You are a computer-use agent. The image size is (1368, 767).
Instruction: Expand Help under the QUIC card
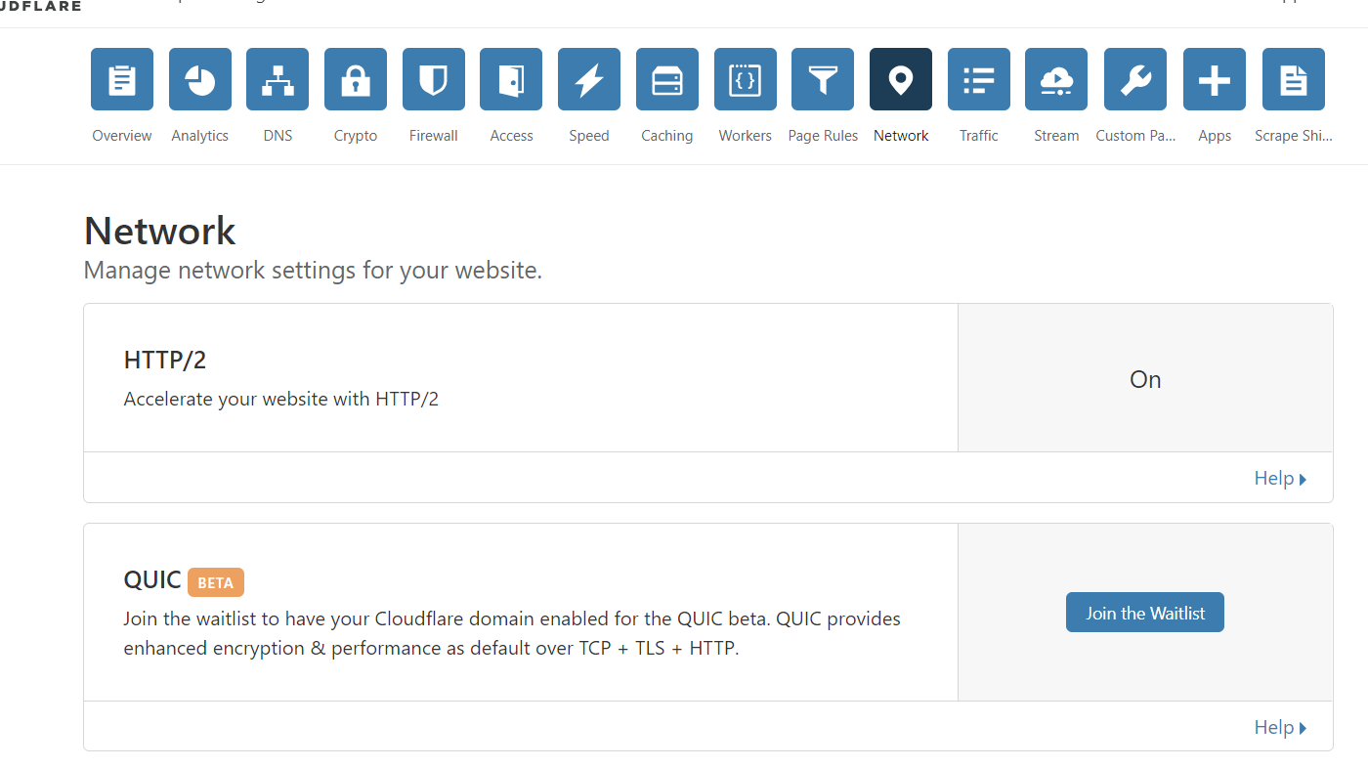click(x=1279, y=727)
